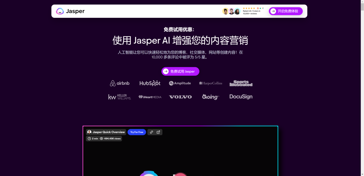Click the 2 min clock icon

coord(89,139)
